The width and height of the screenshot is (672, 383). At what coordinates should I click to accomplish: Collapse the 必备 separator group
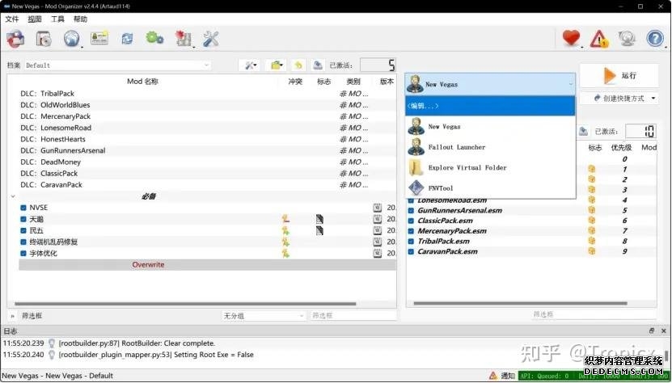click(13, 196)
